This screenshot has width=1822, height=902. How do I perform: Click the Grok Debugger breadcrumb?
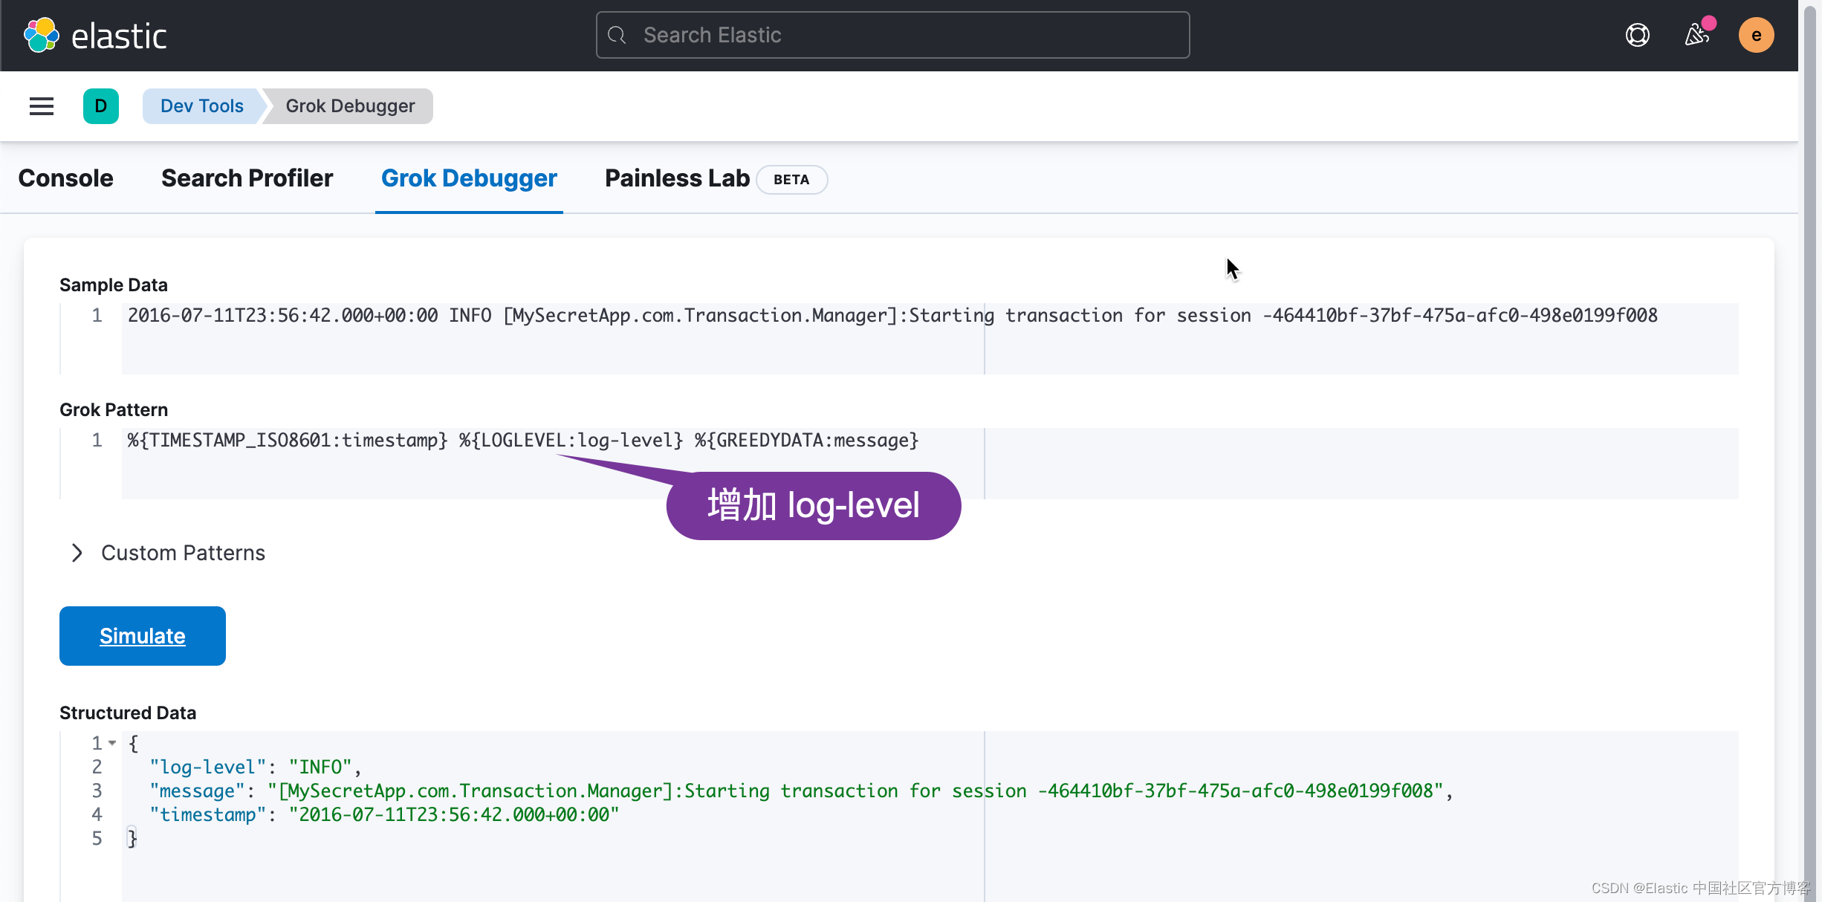350,106
